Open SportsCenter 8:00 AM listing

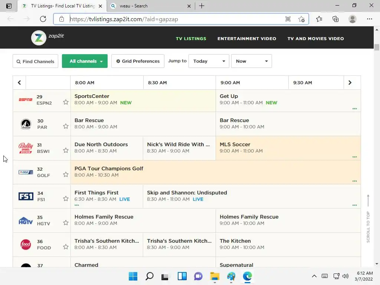[x=143, y=101]
